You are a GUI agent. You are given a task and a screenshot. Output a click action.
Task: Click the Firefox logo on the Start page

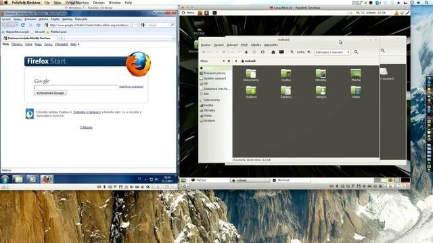click(x=138, y=64)
